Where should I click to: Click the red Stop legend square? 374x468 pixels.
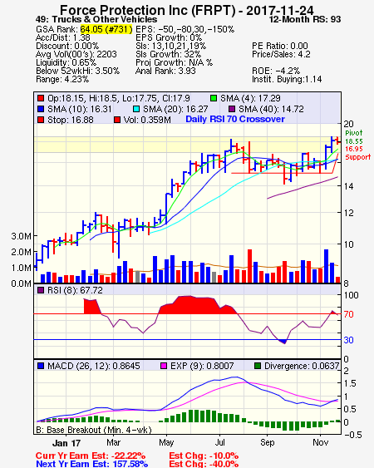41,120
